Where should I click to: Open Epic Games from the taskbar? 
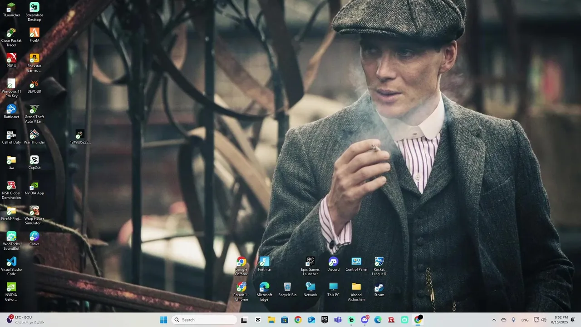pyautogui.click(x=325, y=320)
